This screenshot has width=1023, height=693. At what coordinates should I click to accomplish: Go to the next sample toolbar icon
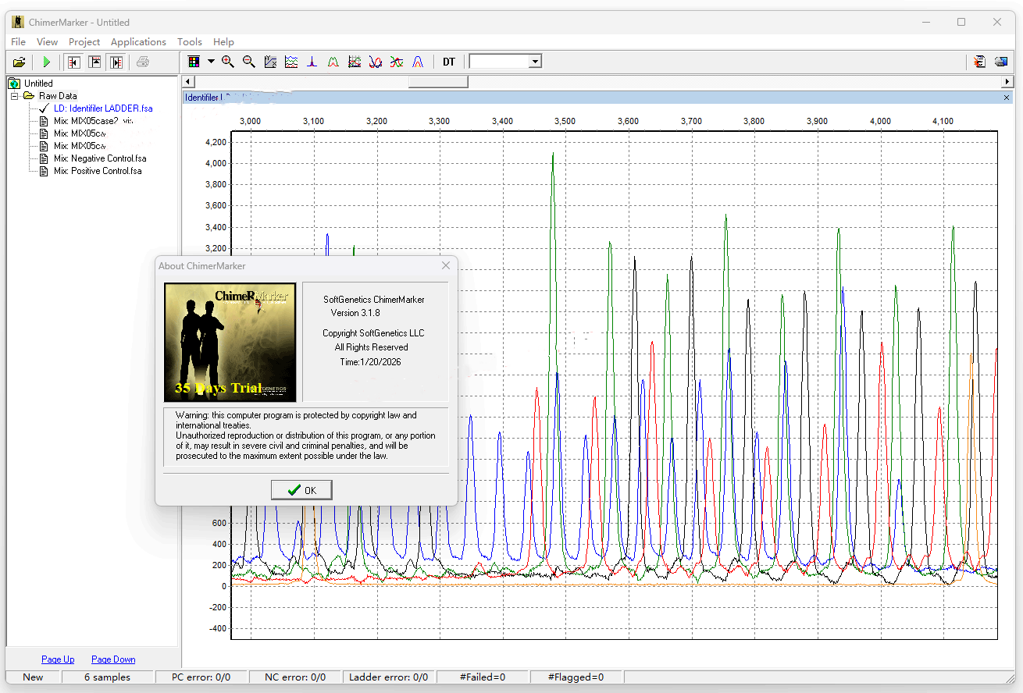pos(116,62)
